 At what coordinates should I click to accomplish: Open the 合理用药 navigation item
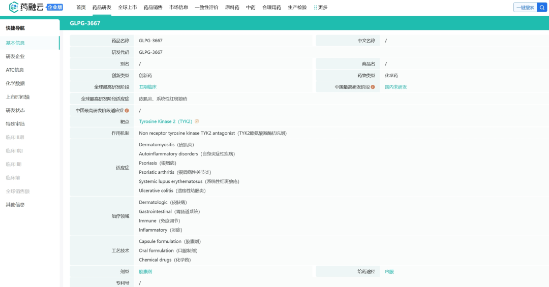tap(271, 8)
